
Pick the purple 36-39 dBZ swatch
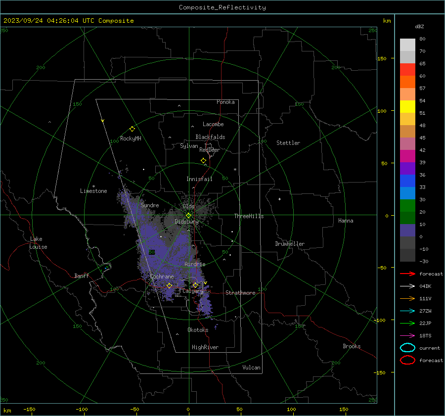tap(407, 169)
